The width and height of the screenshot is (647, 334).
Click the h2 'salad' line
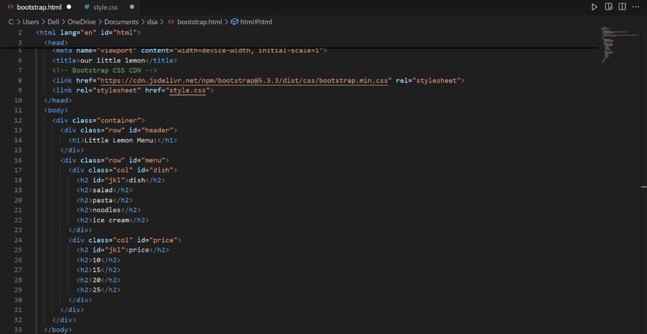(105, 190)
